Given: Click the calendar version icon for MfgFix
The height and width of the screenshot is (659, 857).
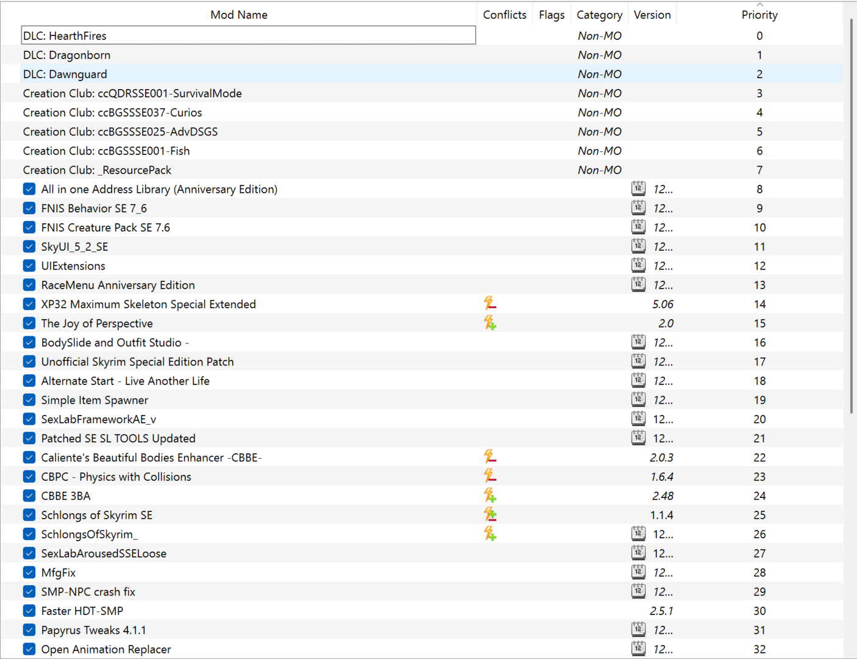Looking at the screenshot, I should coord(638,572).
